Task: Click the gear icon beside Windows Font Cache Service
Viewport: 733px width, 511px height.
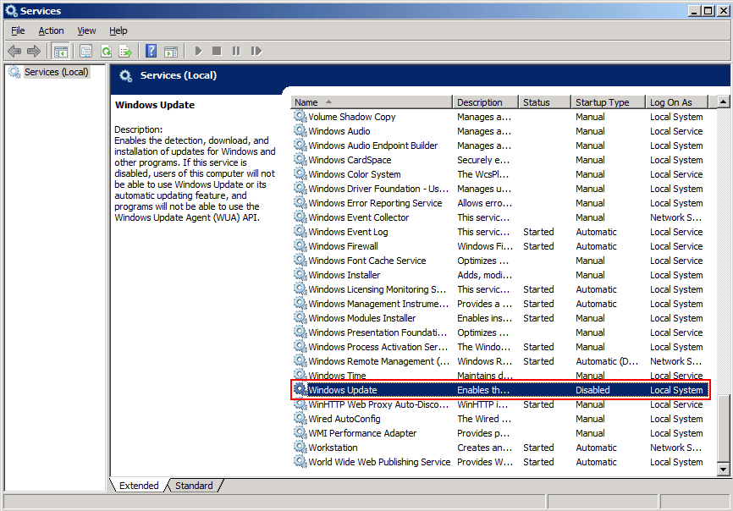Action: [300, 261]
